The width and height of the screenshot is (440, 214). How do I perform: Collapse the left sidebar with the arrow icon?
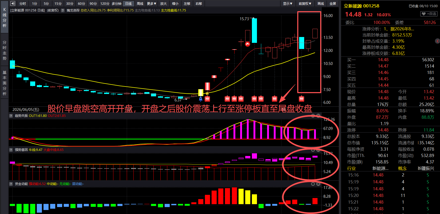coord(13,3)
